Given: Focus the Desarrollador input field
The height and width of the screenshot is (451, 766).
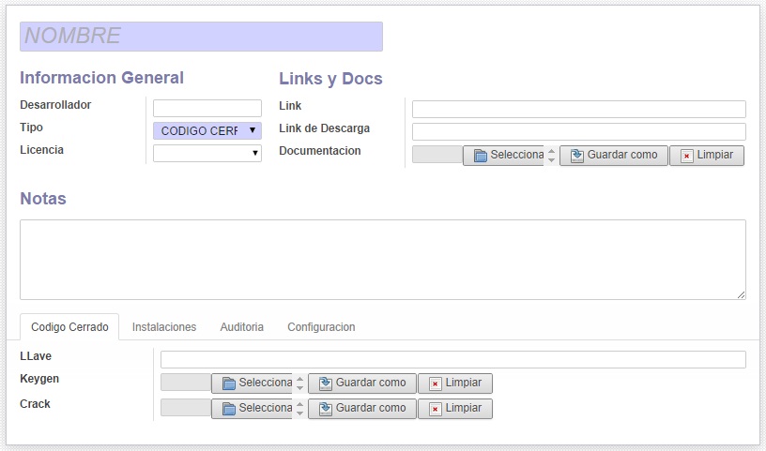Looking at the screenshot, I should click(207, 108).
